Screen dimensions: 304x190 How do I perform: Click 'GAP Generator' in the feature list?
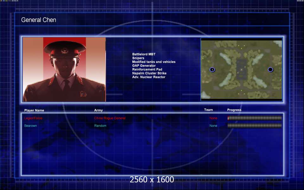(144, 66)
